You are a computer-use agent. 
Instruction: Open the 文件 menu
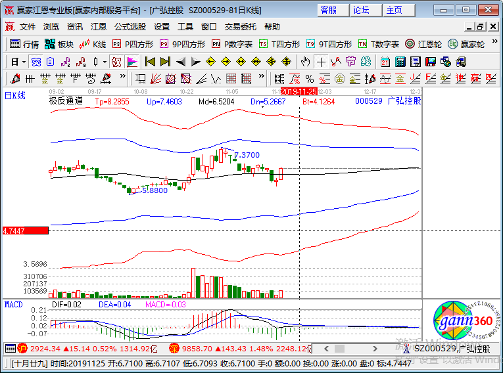pyautogui.click(x=27, y=27)
